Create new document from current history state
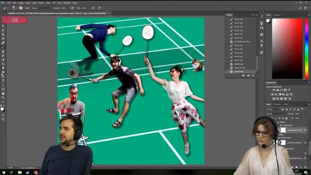The width and height of the screenshot is (311, 175). (x=243, y=75)
